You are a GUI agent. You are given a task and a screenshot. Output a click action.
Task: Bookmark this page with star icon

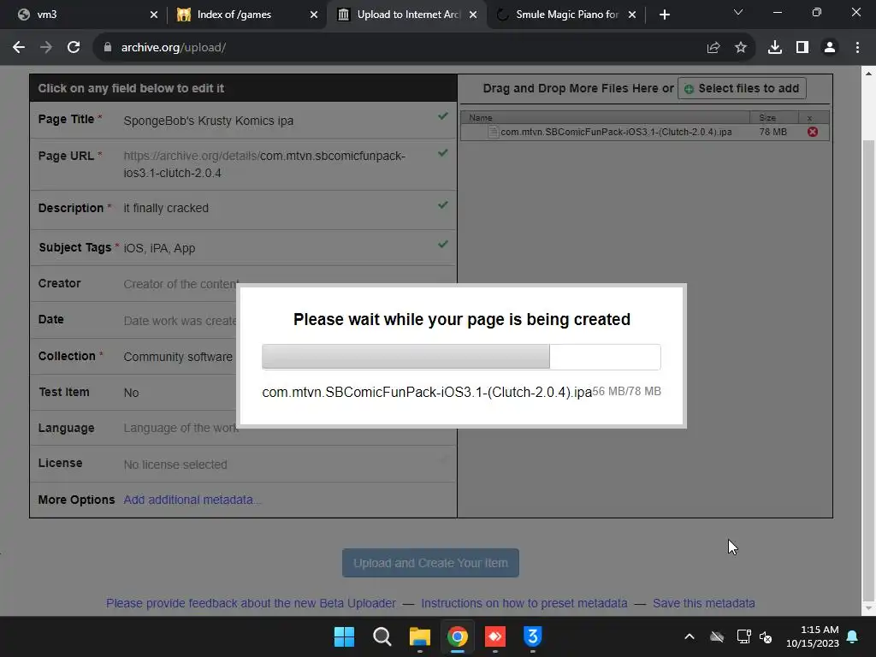click(741, 48)
